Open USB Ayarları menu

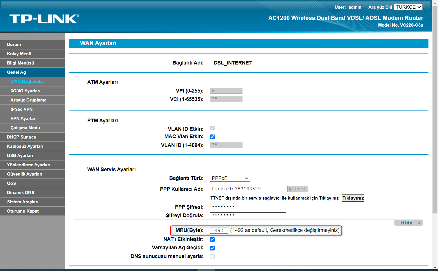click(32, 156)
